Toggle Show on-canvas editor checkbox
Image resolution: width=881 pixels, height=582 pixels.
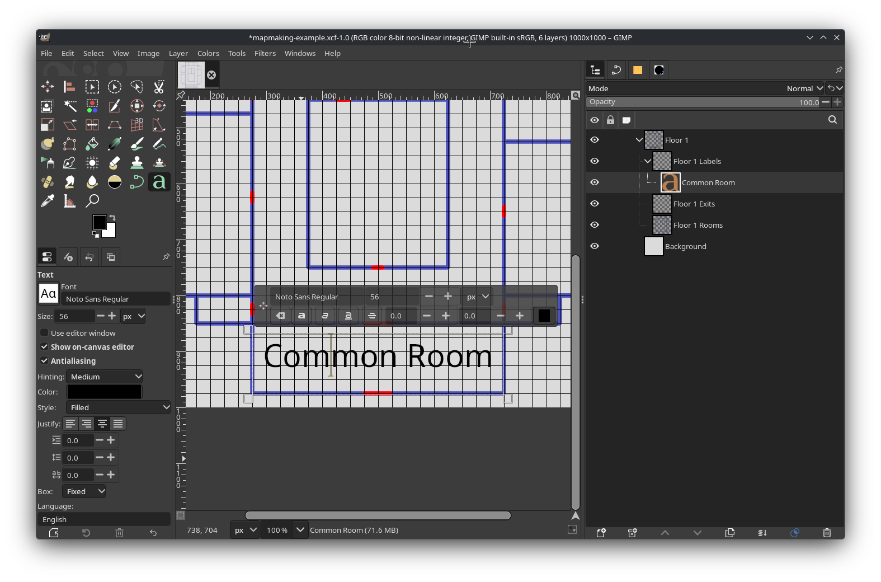(x=44, y=347)
